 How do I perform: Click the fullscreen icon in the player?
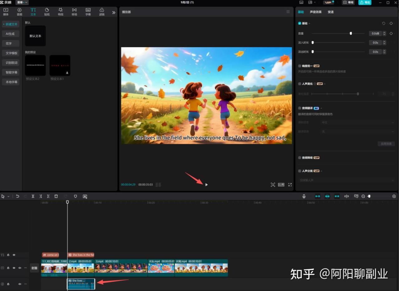290,185
